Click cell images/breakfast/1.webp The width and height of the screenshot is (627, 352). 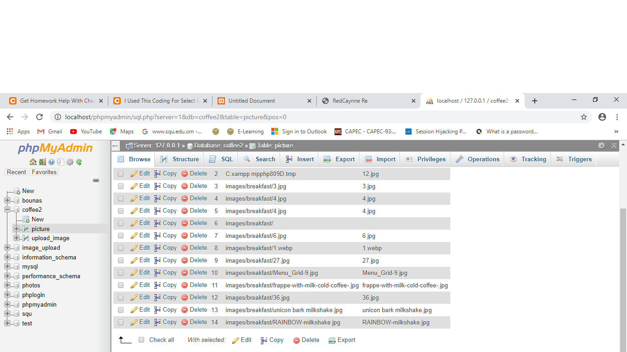tap(259, 248)
